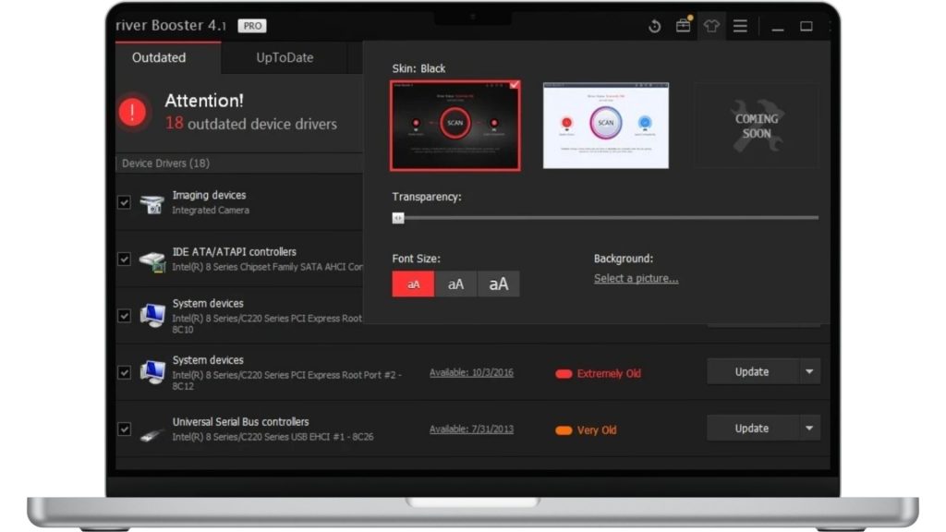The width and height of the screenshot is (946, 532).
Task: Open the toolbox briefcase icon
Action: click(684, 26)
